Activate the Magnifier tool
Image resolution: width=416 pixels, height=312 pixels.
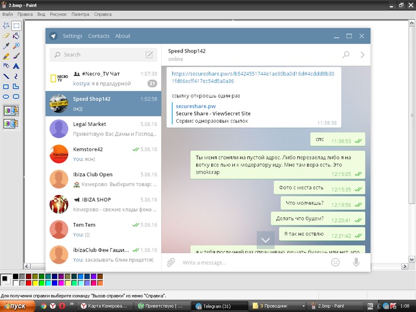(x=16, y=46)
